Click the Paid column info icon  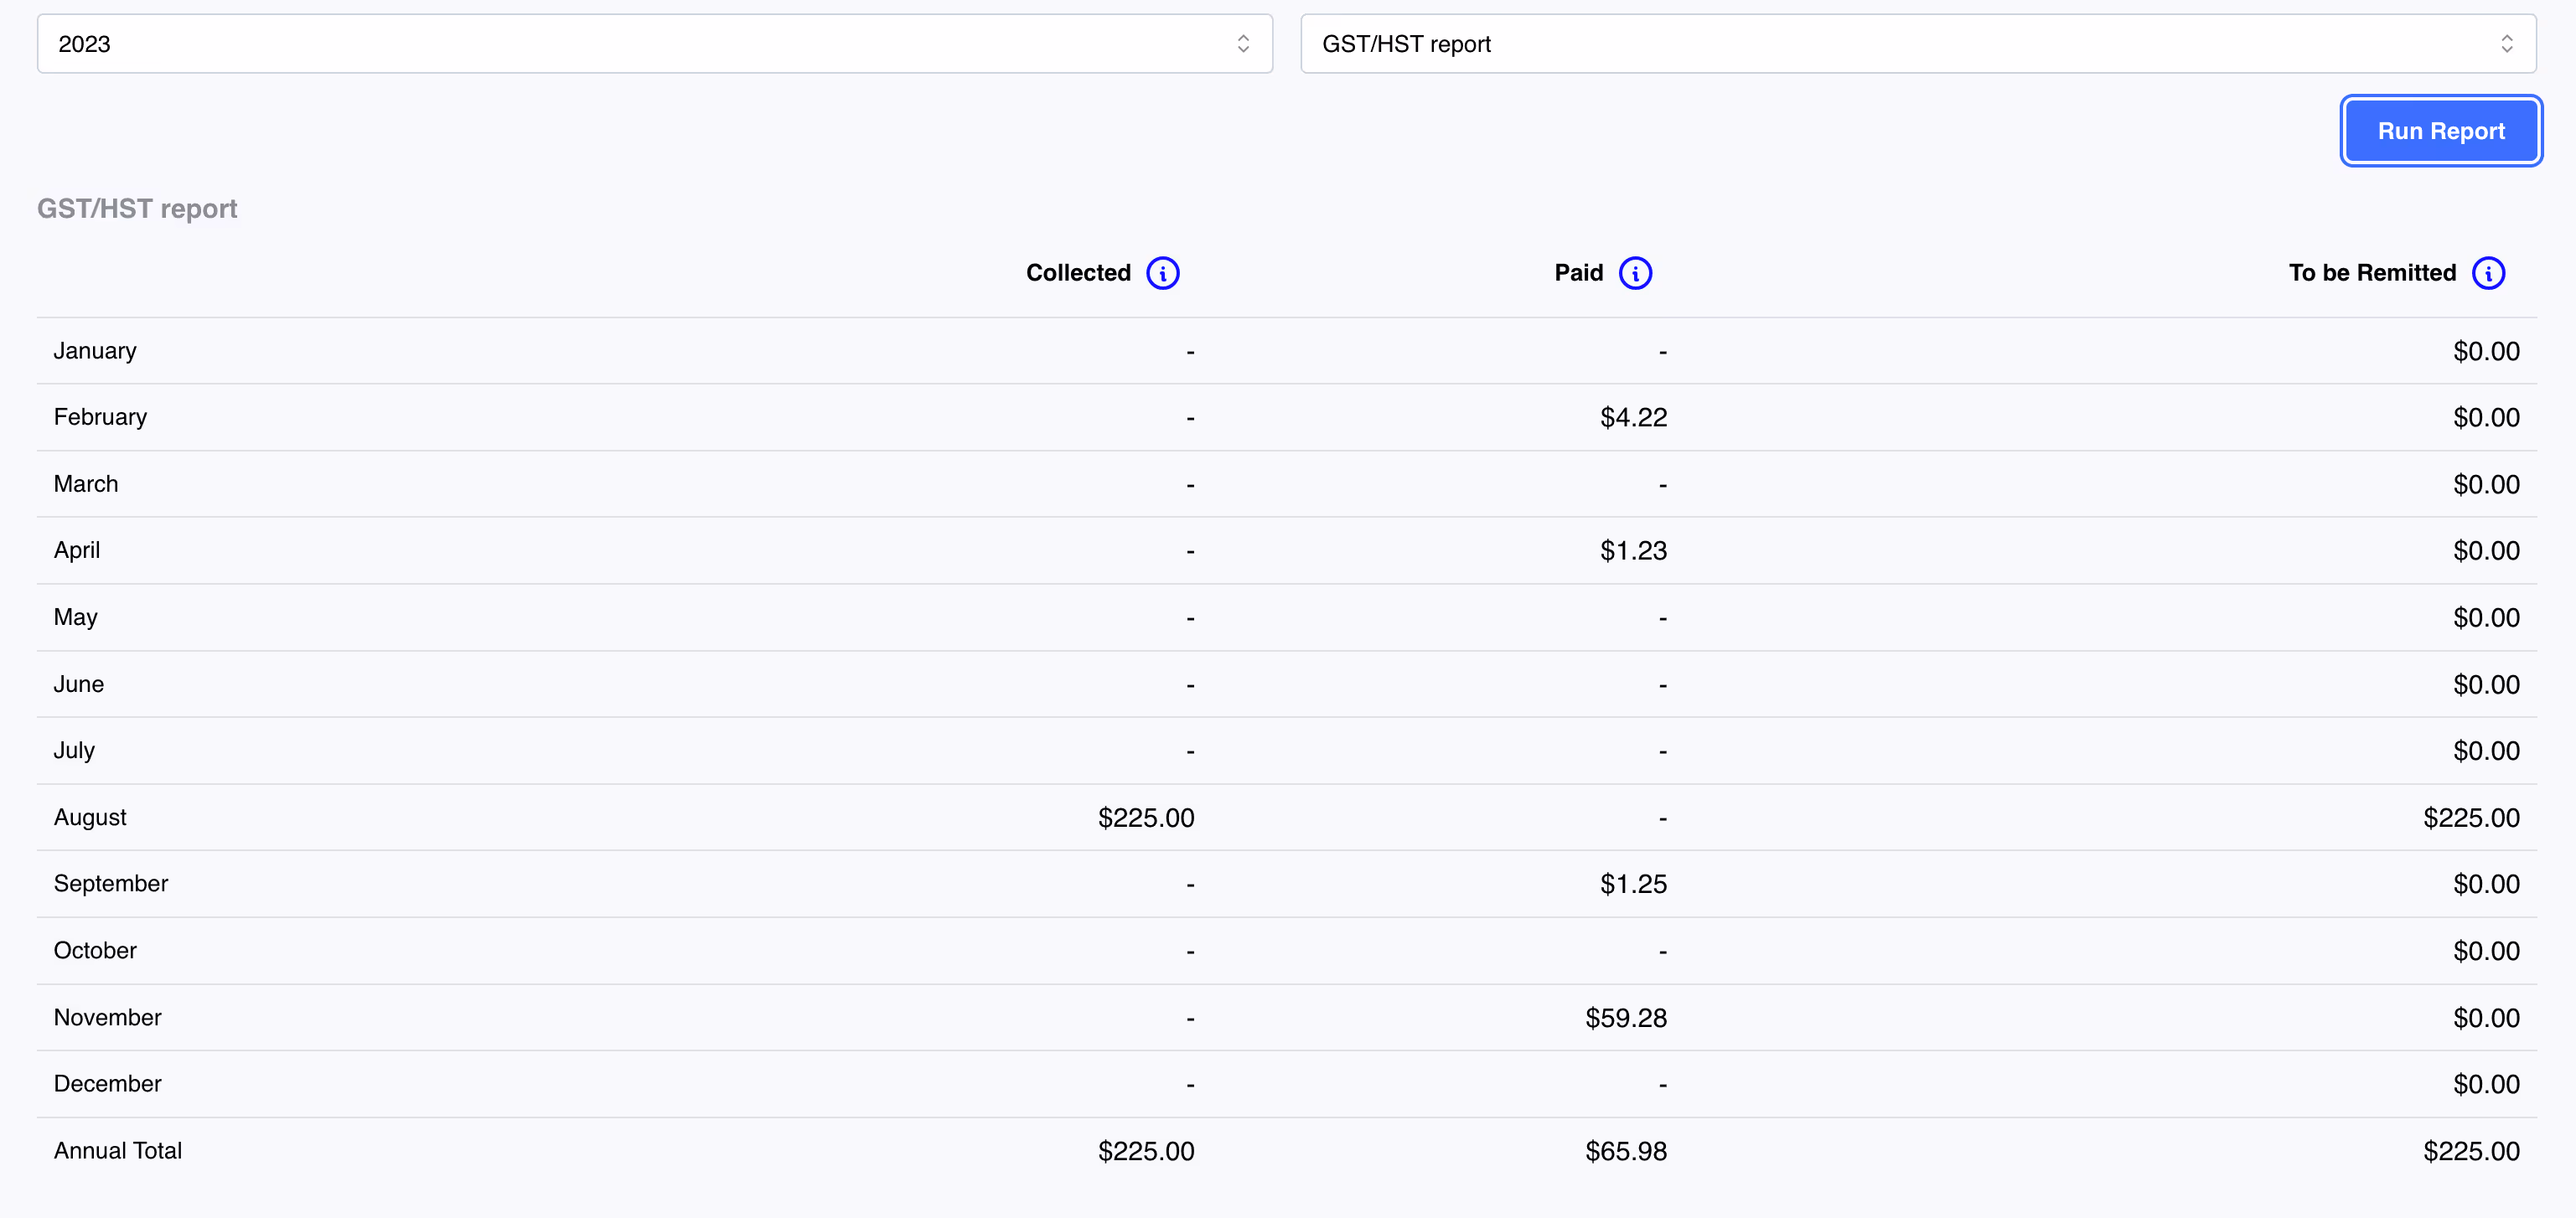click(x=1635, y=273)
